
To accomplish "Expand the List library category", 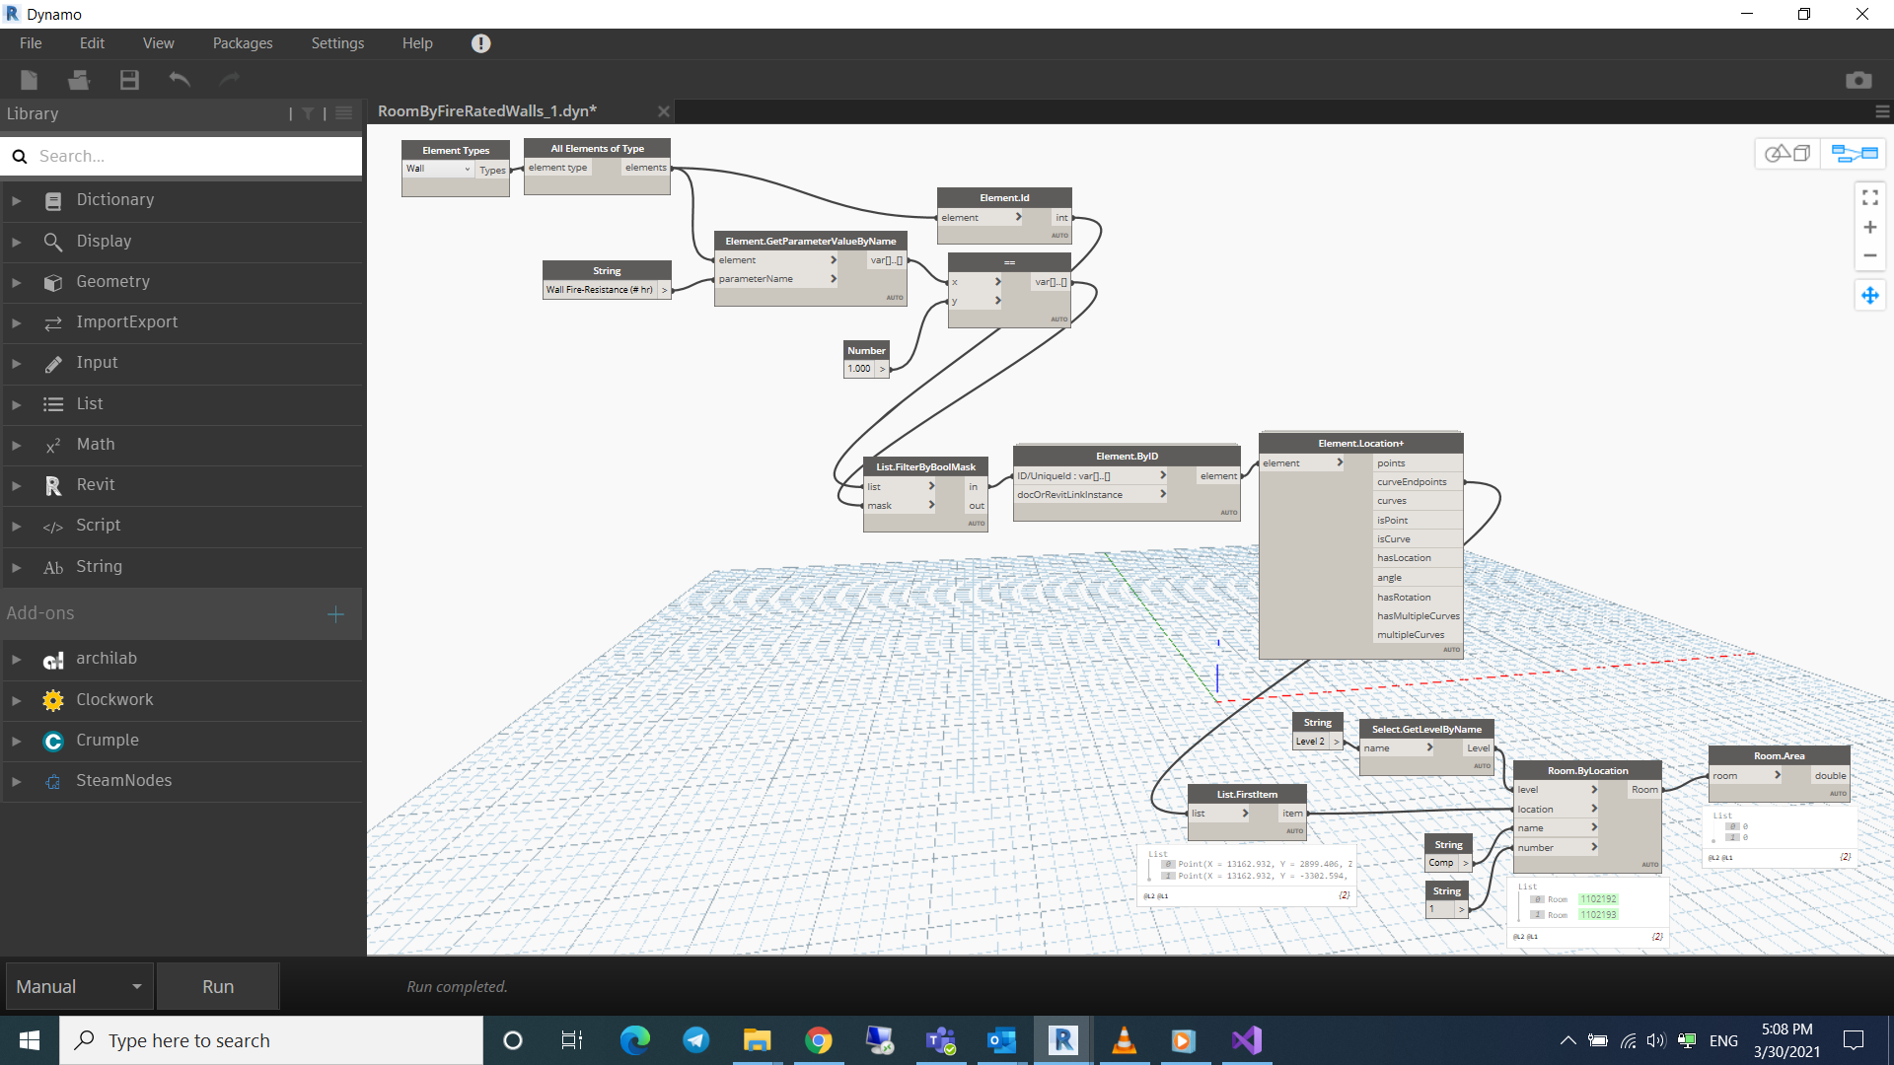I will click(16, 404).
